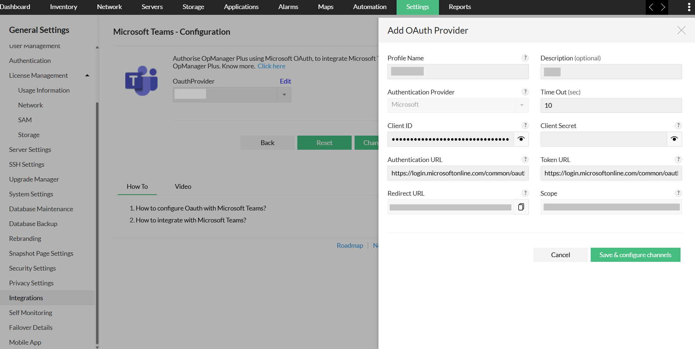Click Save & configure channels button
The image size is (695, 349).
pyautogui.click(x=636, y=255)
